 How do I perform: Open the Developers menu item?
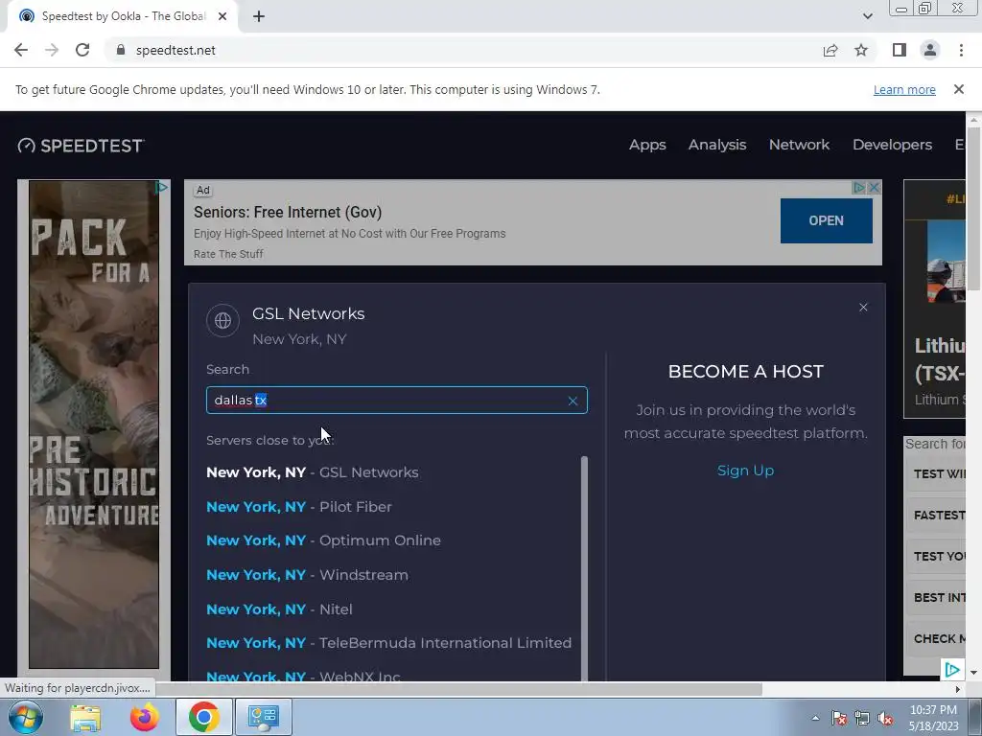click(x=892, y=145)
